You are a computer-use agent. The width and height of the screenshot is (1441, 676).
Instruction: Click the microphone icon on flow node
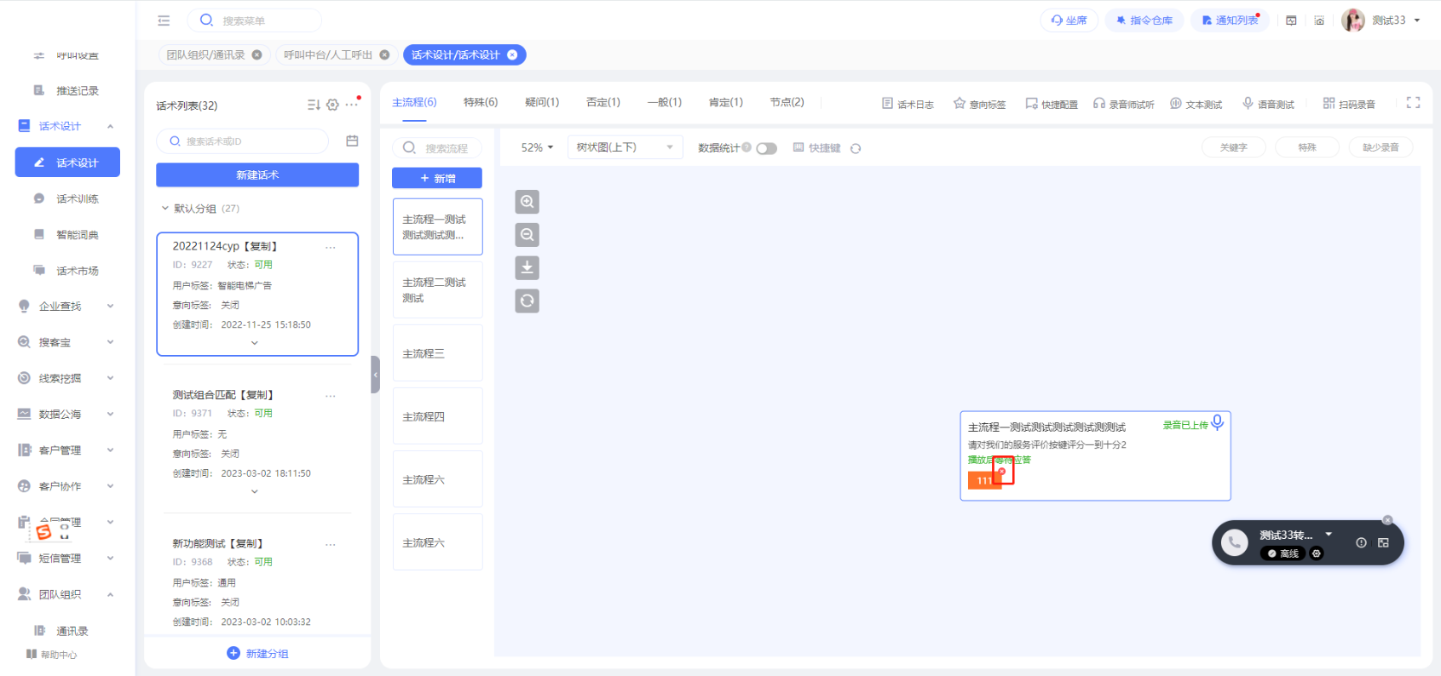[1218, 422]
